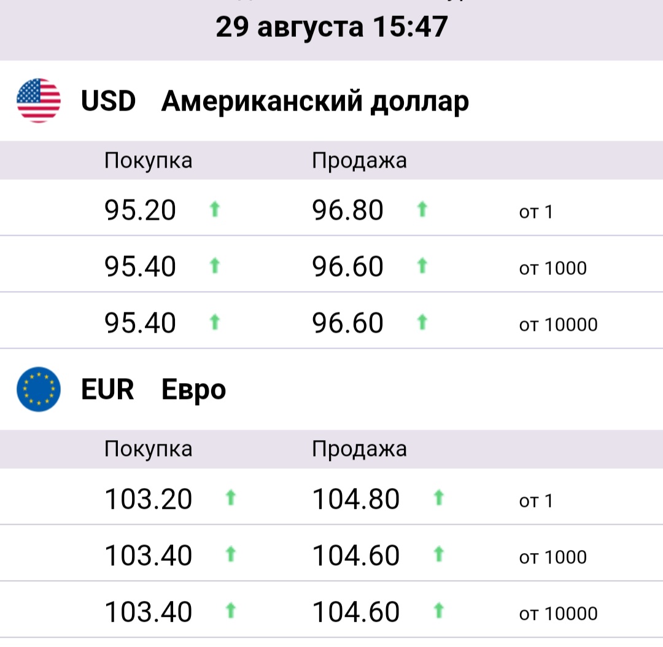
Task: Tap the USD 'от 10000' row label
Action: pyautogui.click(x=558, y=325)
